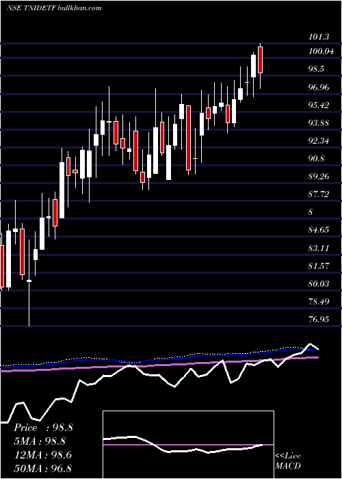Click the NSE TNIDETF bullkhan.com title text
342x479 pixels.
(x=54, y=8)
